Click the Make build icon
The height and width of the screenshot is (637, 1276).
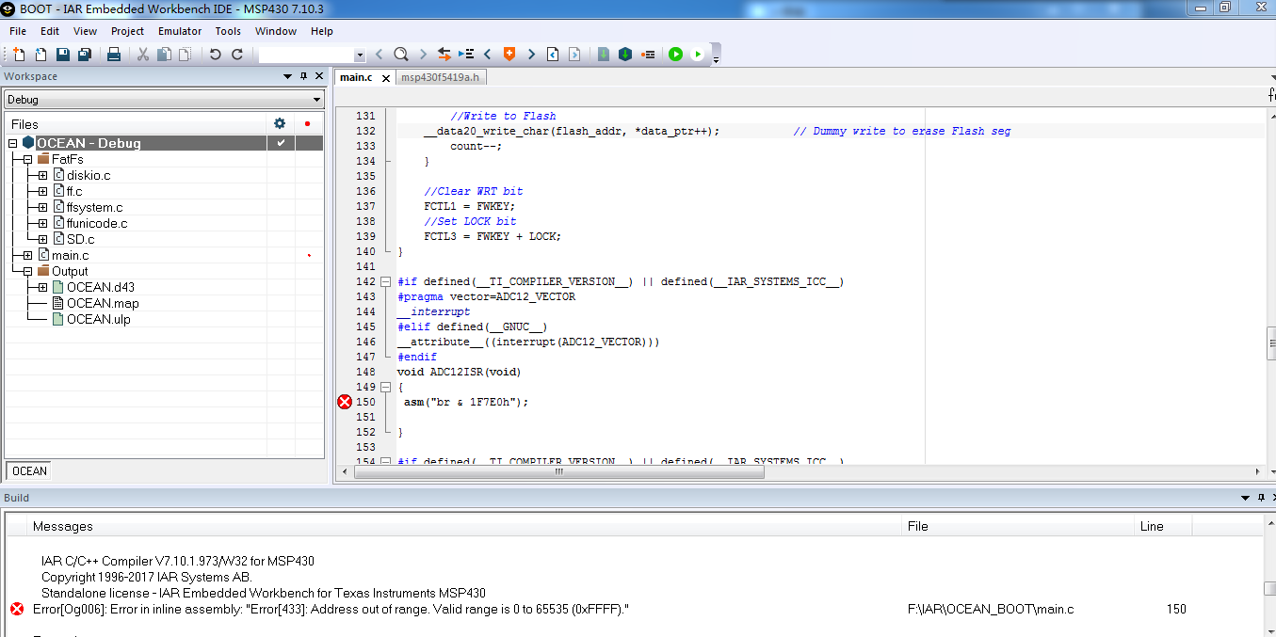click(625, 55)
